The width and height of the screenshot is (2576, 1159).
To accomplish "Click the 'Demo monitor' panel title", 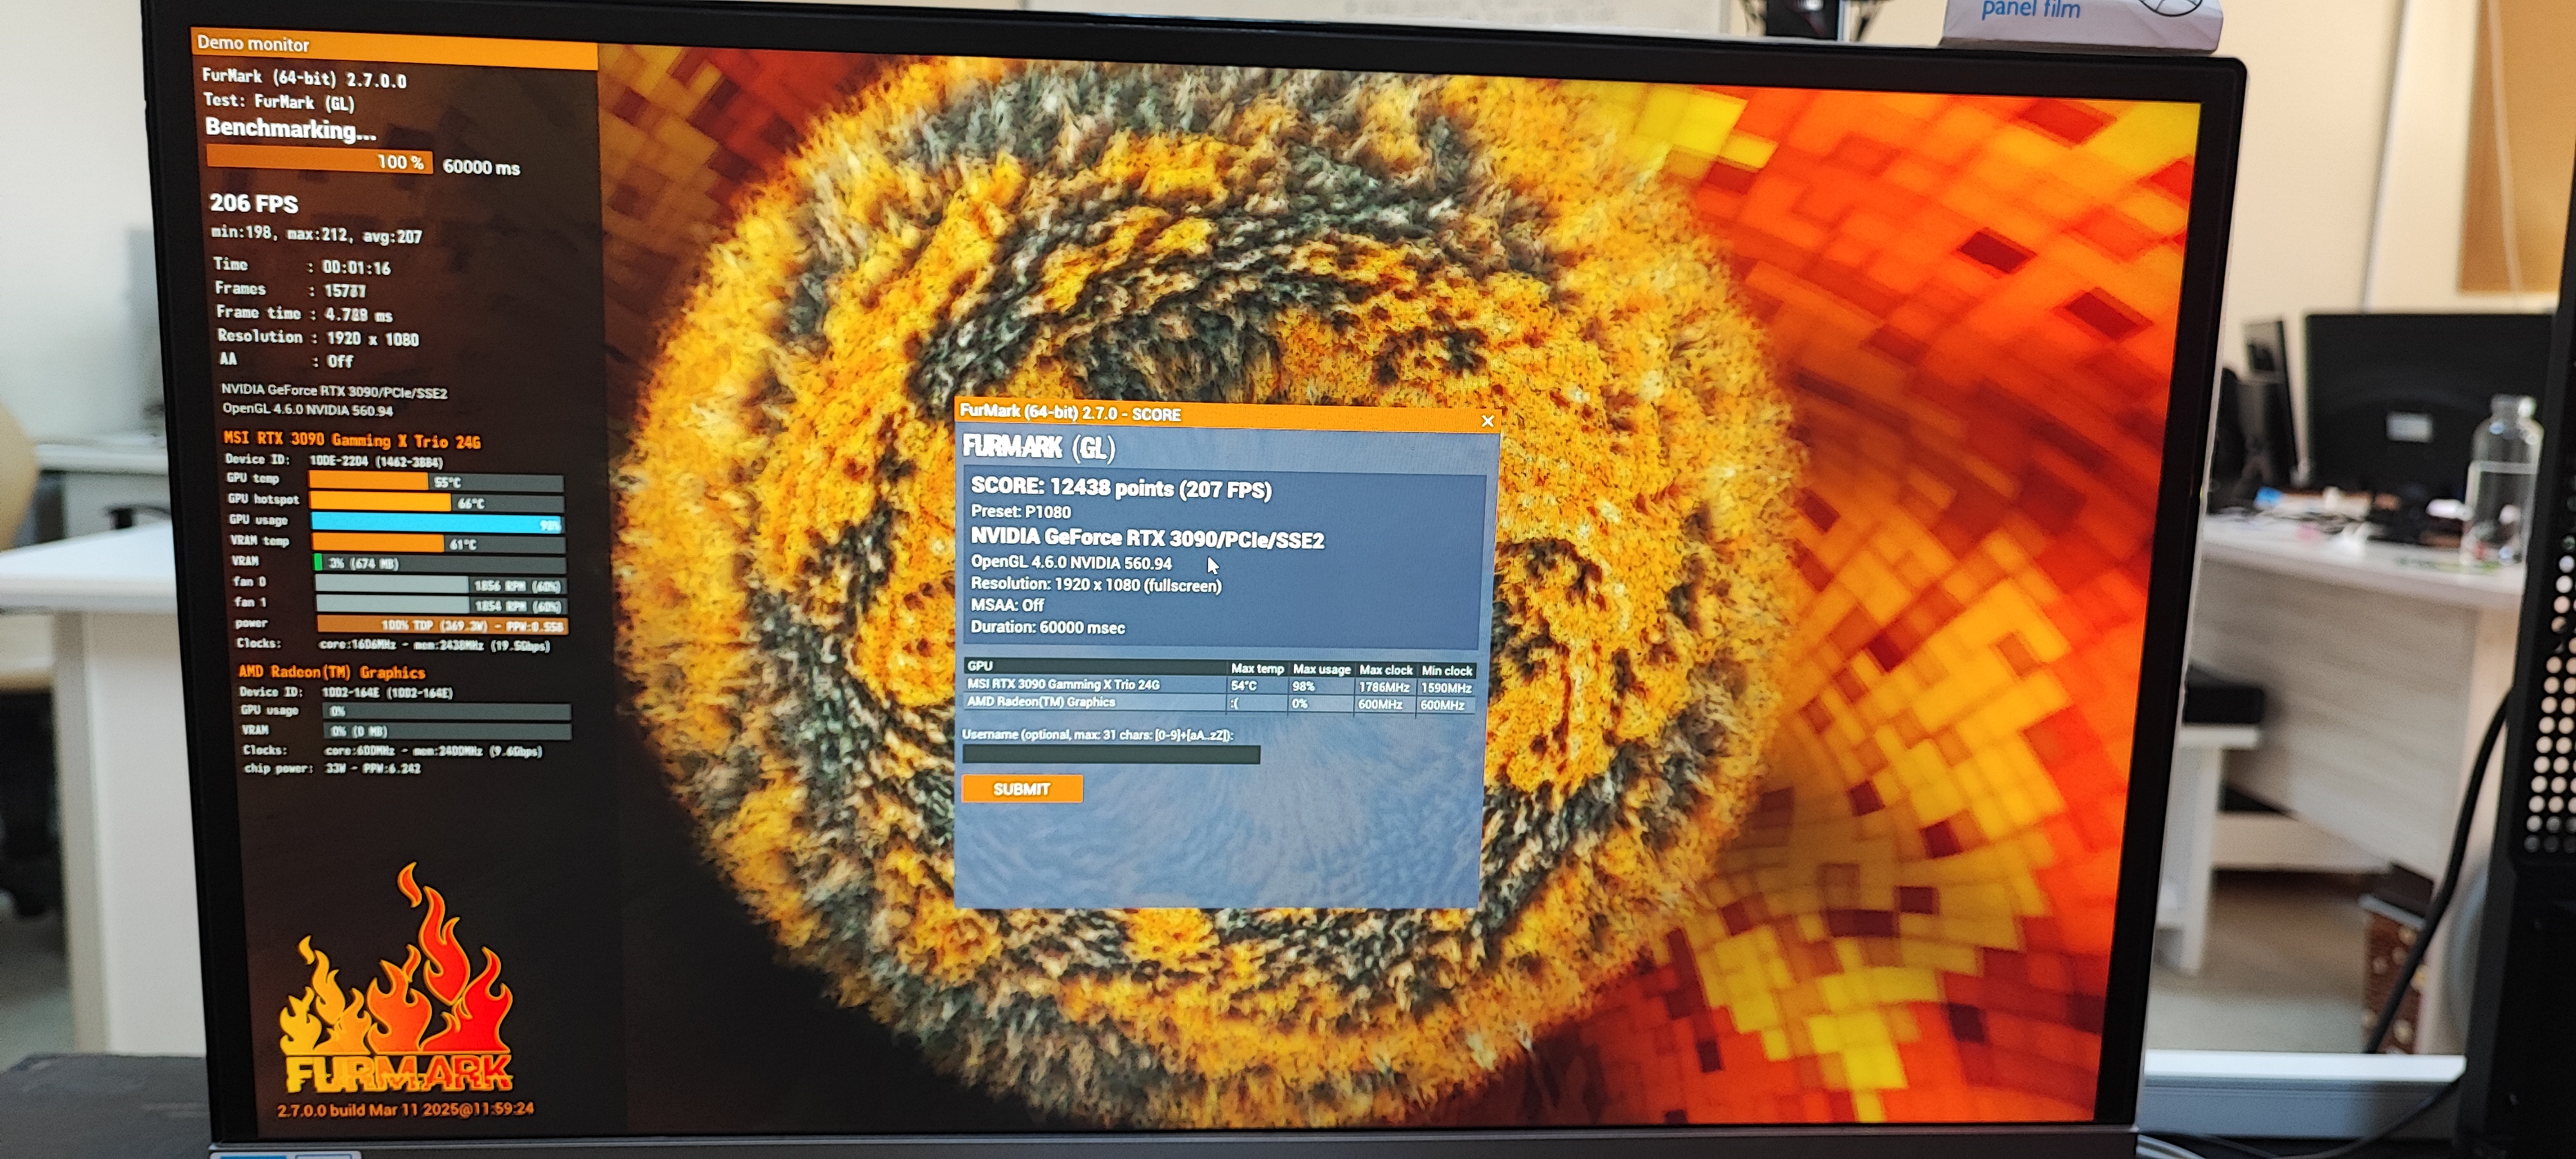I will pyautogui.click(x=253, y=43).
